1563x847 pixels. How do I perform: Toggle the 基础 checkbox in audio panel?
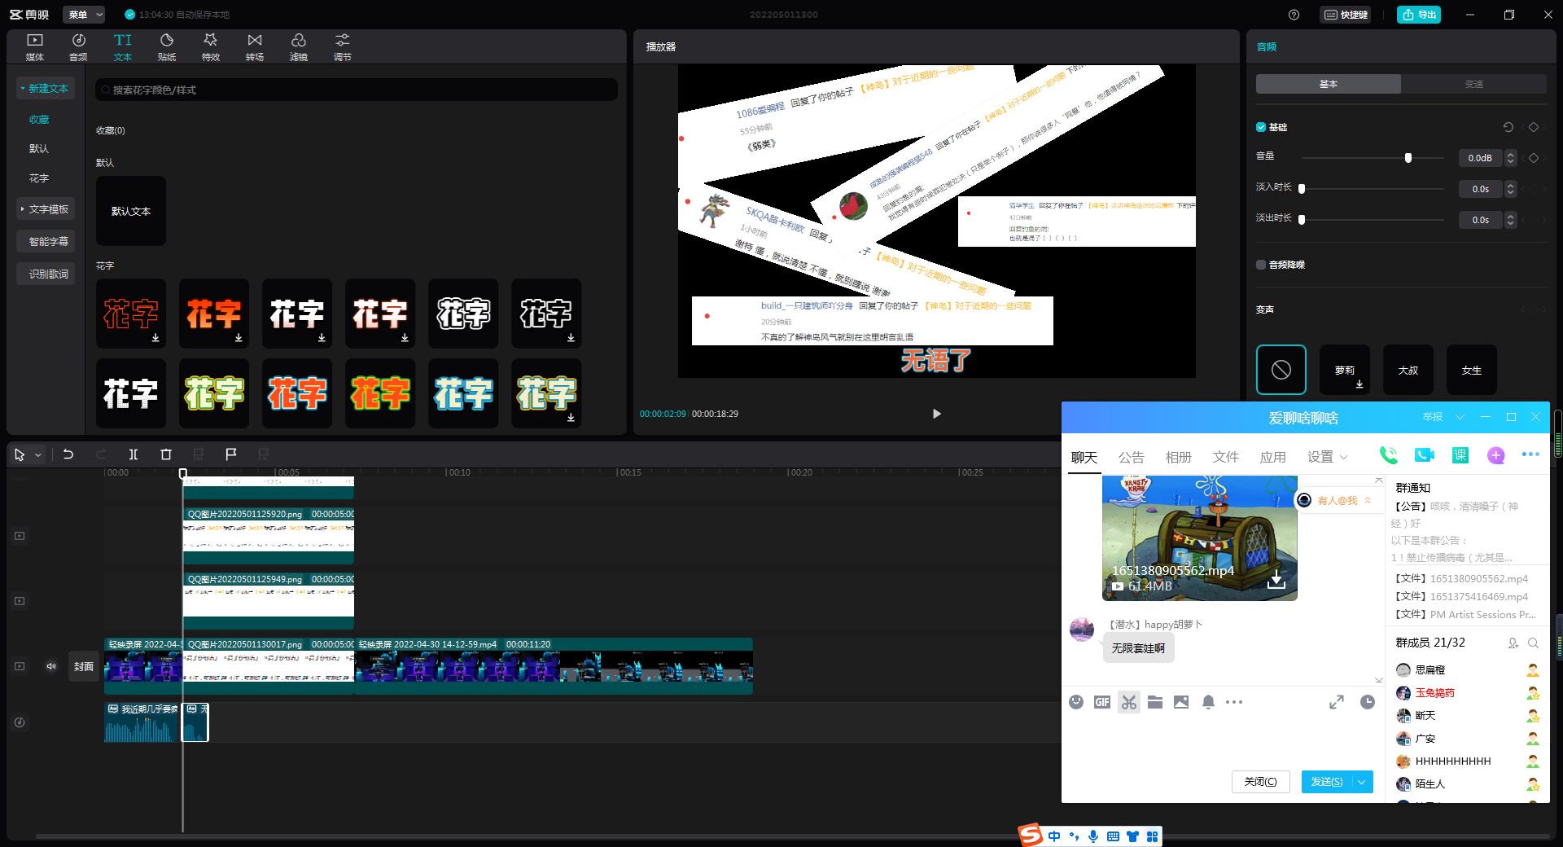point(1261,127)
